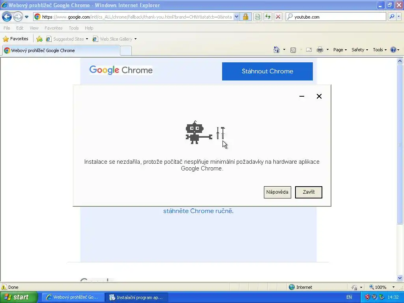
Task: Click the 14:32 clock in tray
Action: [393, 297]
